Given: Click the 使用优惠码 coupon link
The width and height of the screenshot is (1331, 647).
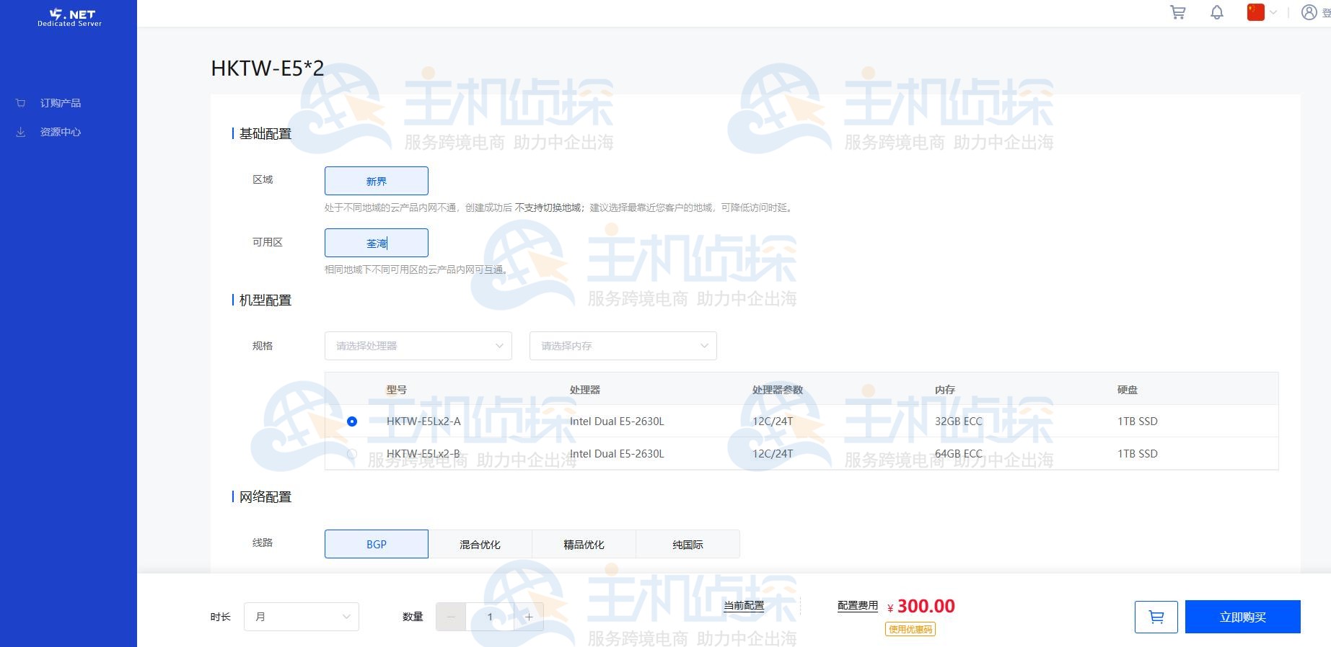Looking at the screenshot, I should [x=910, y=629].
